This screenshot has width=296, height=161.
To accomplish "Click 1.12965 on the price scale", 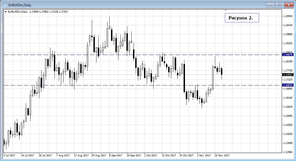I will 287,152.
